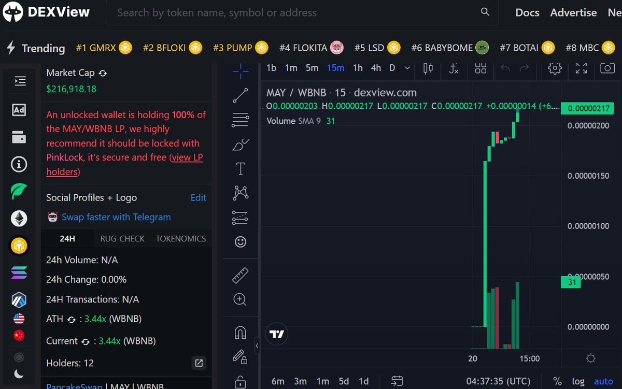Toggle lock all drawings padlock
Image resolution: width=622 pixels, height=389 pixels.
(239, 382)
